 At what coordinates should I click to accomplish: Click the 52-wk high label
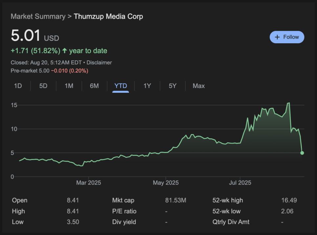[228, 201]
